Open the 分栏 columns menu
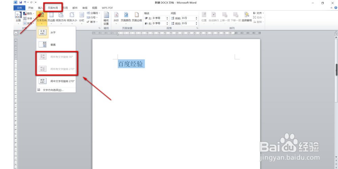The width and height of the screenshot is (338, 169). coord(81,18)
